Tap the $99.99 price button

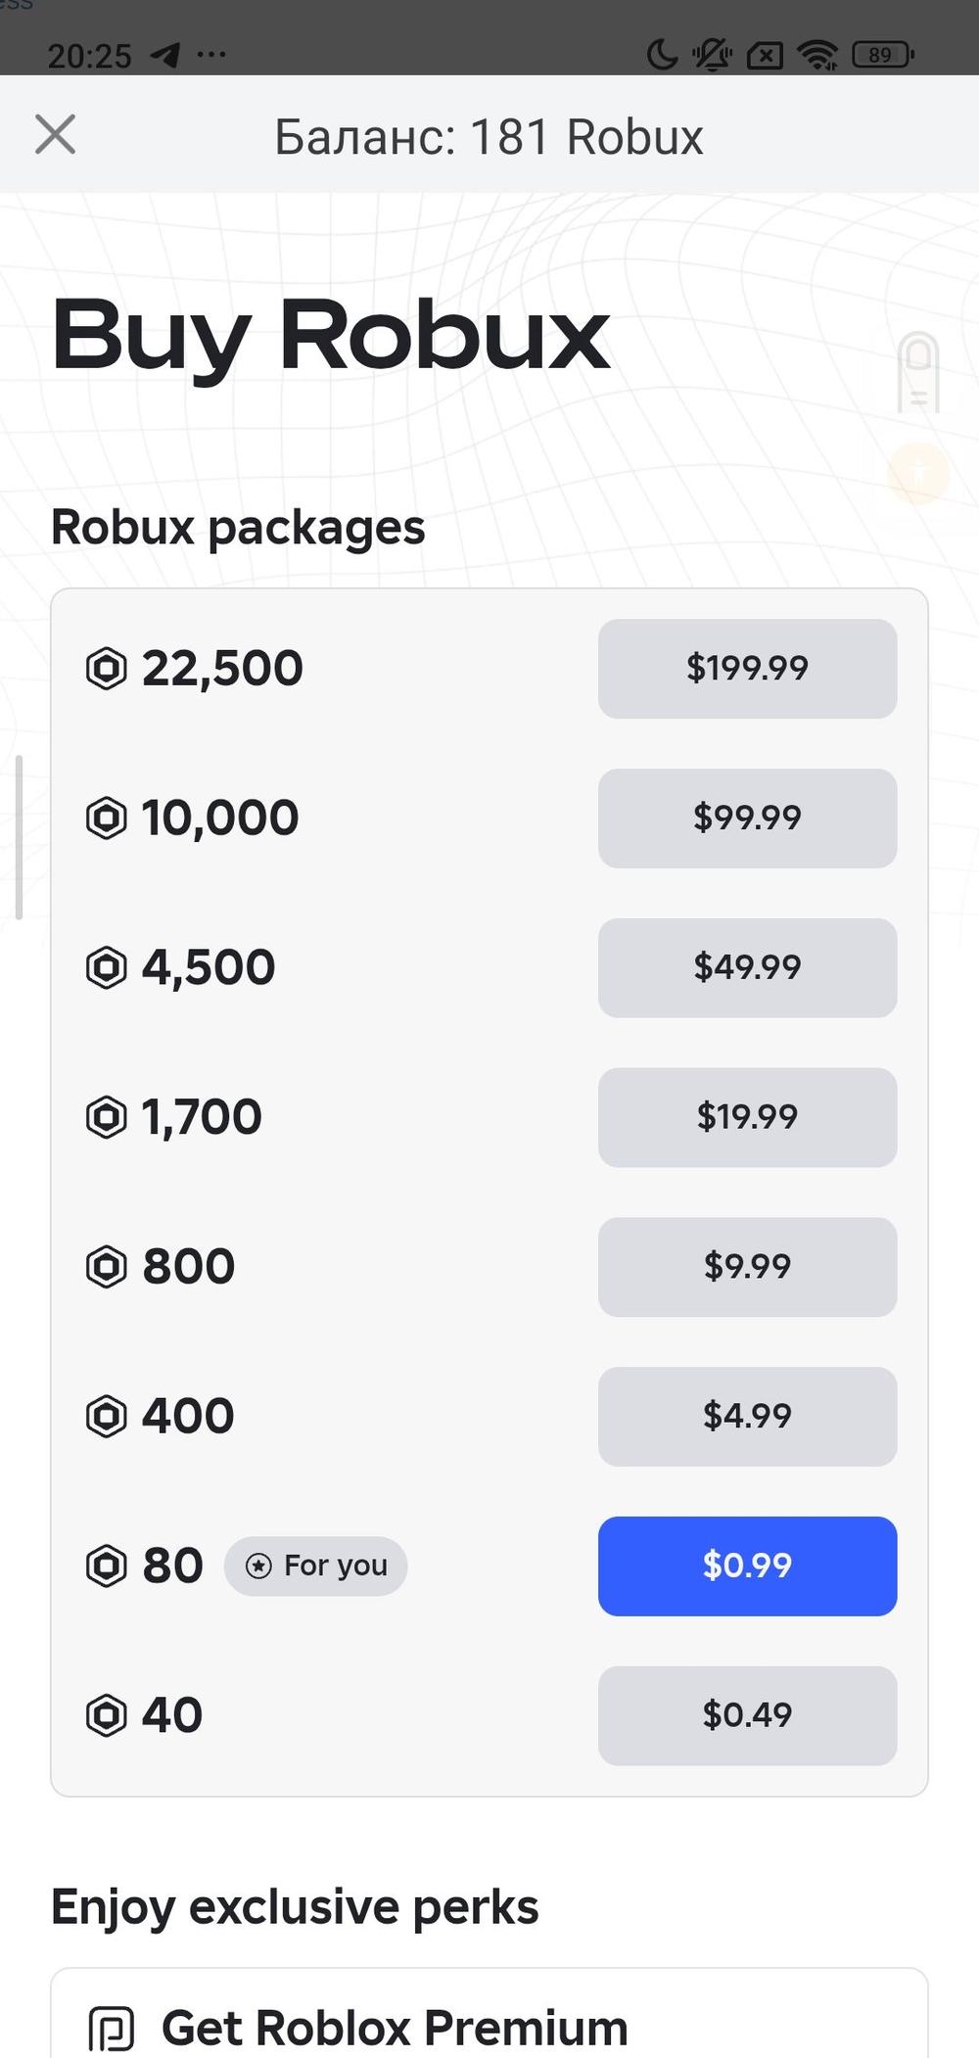[747, 819]
